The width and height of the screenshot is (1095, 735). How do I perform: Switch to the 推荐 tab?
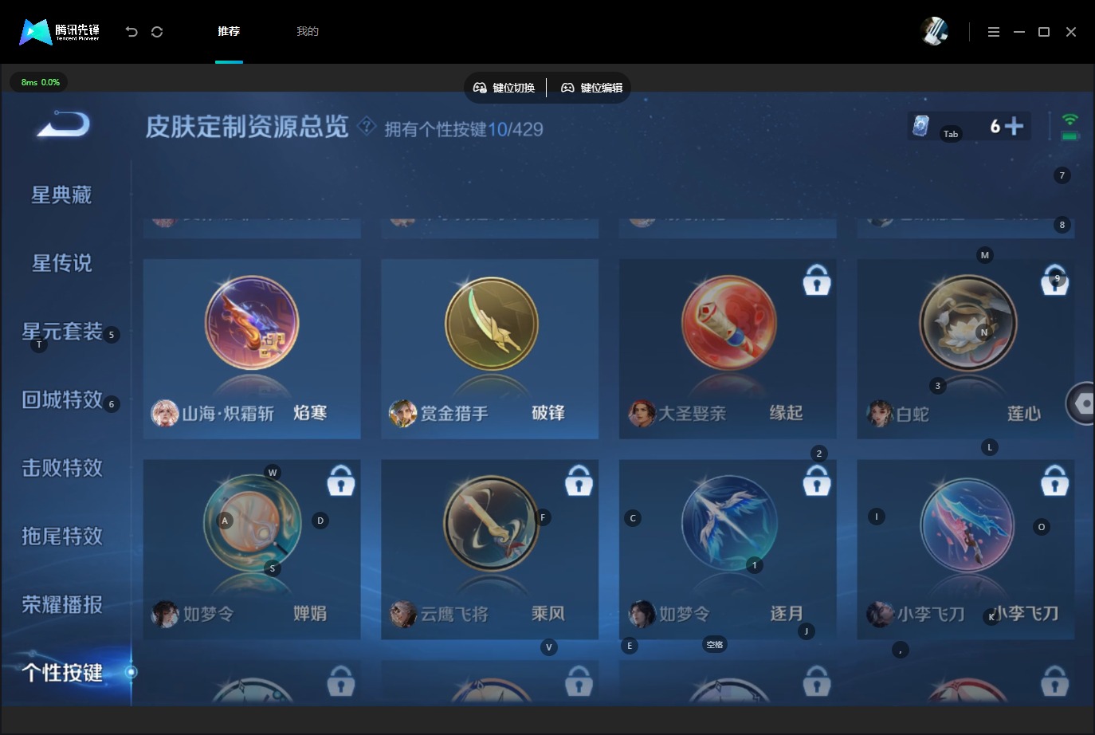229,31
